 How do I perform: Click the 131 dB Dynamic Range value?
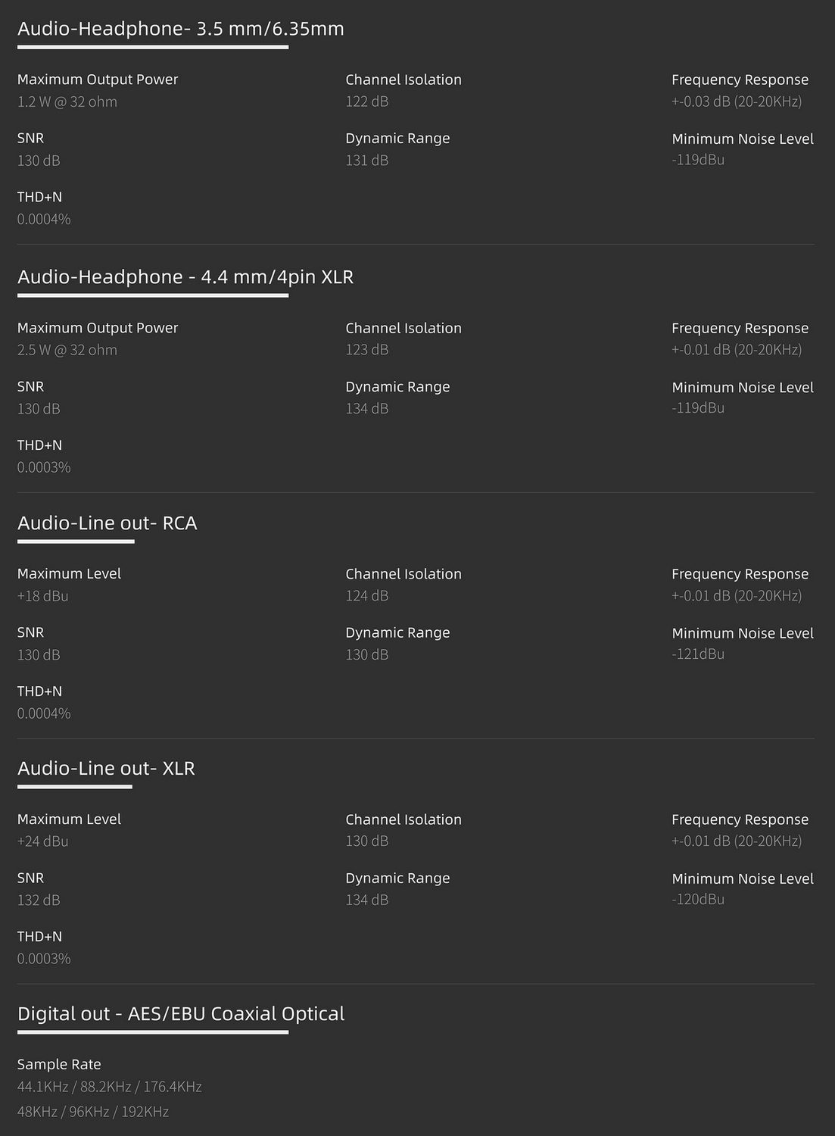coord(367,161)
